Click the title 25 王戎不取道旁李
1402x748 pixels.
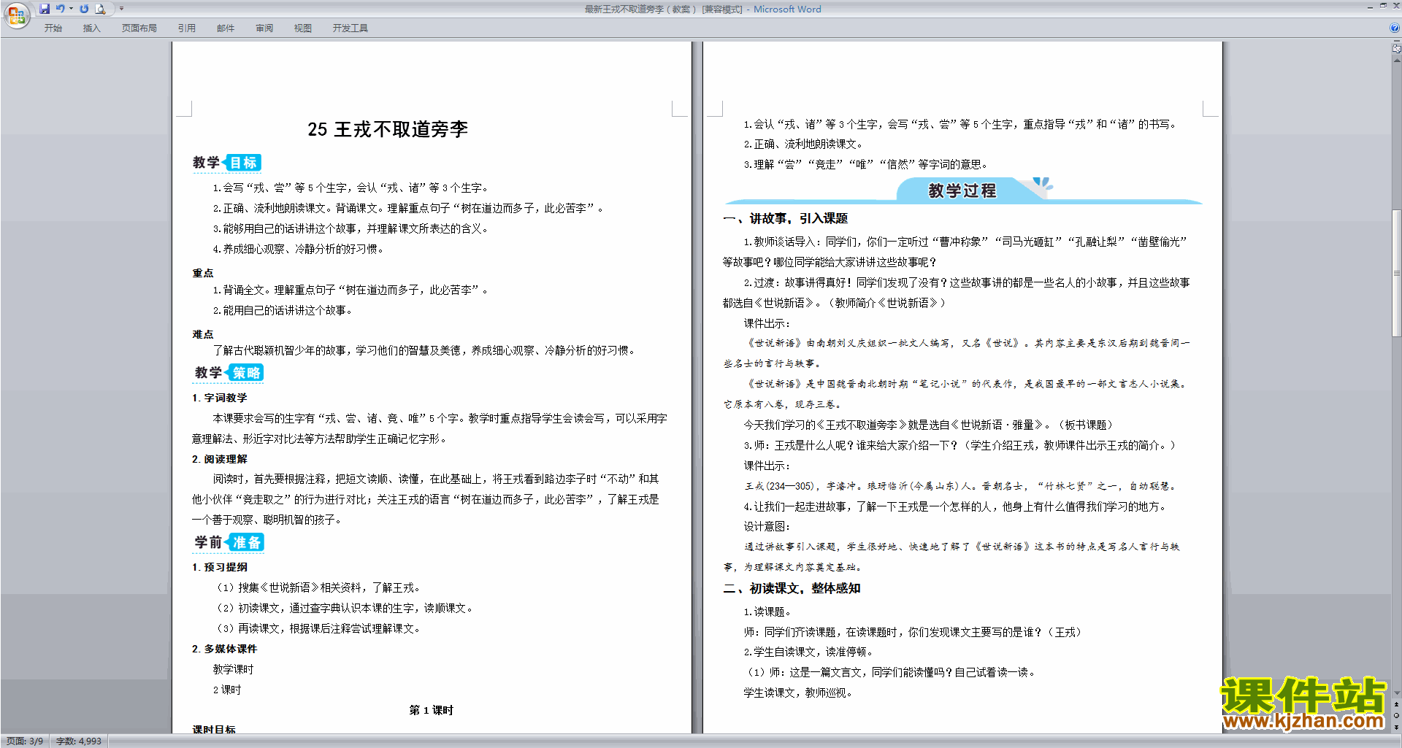point(388,129)
